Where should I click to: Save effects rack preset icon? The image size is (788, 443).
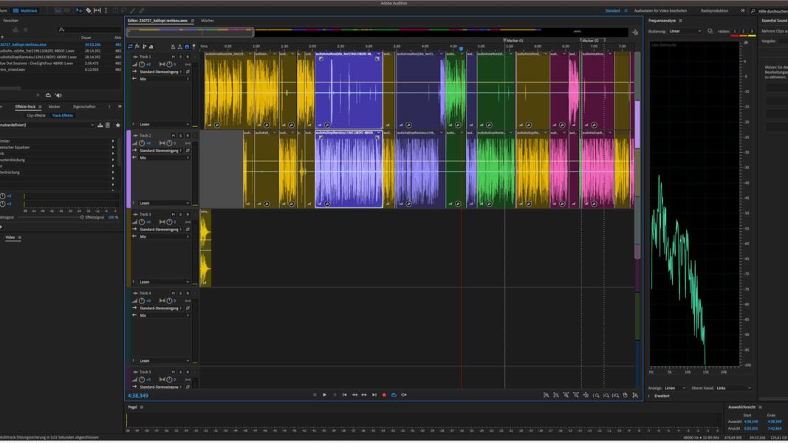pyautogui.click(x=100, y=125)
